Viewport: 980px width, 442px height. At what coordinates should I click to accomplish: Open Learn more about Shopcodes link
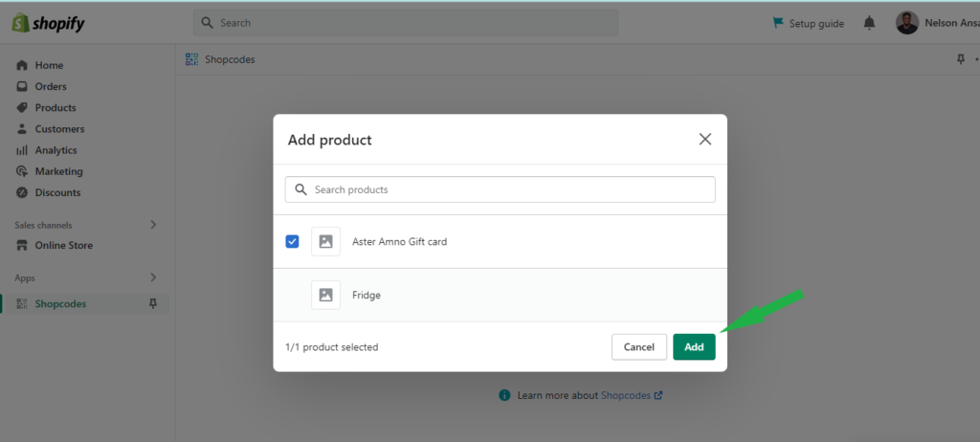632,395
